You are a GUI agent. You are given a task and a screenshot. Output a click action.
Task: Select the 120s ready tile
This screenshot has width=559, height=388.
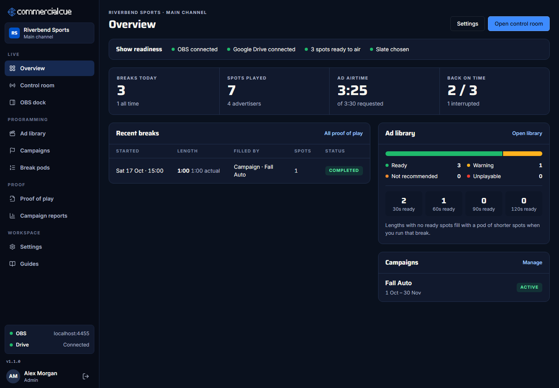tap(524, 204)
